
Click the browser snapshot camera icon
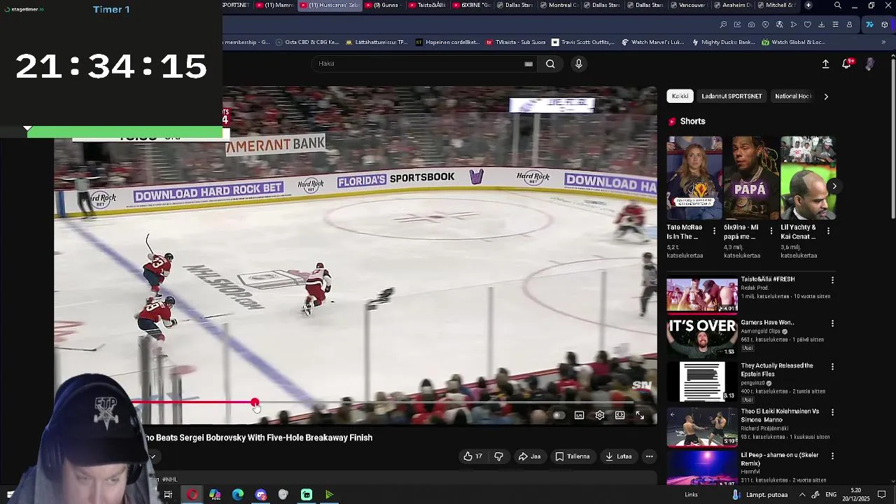click(x=751, y=24)
